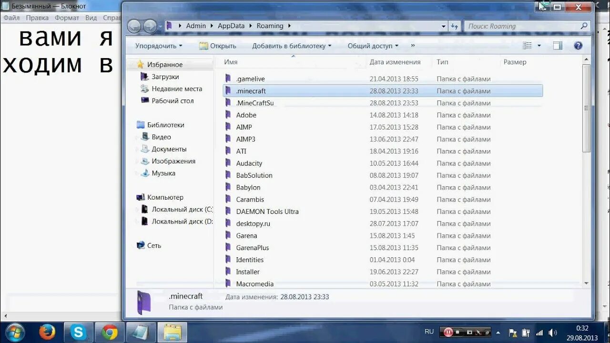Click the clock showing 0:32 in the tray
The width and height of the screenshot is (610, 343).
point(582,328)
